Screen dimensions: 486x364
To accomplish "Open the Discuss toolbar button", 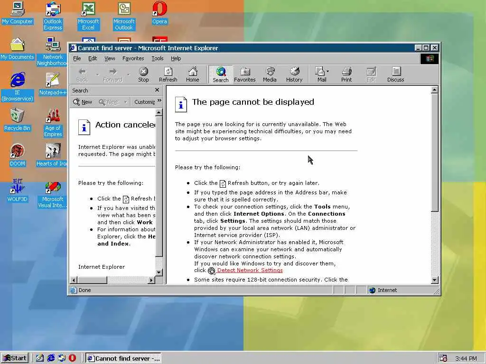I will (395, 75).
